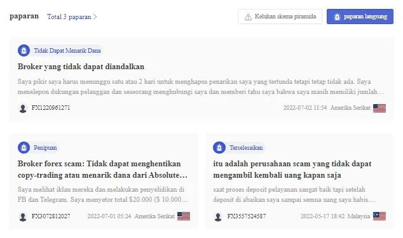Click the description starting 'Saya pikir saya harus'
Image resolution: width=403 pixels, height=238 pixels.
[201, 86]
